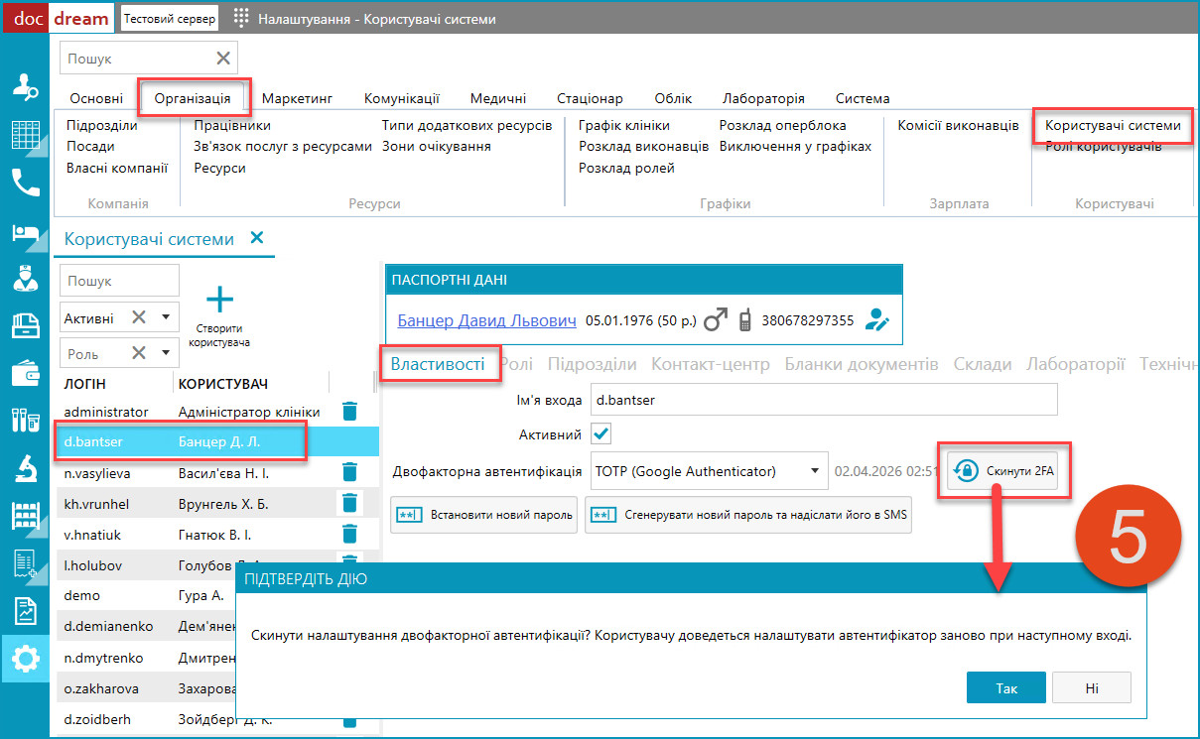Click edit patient icon beside phone number
1200x739 pixels.
[877, 320]
